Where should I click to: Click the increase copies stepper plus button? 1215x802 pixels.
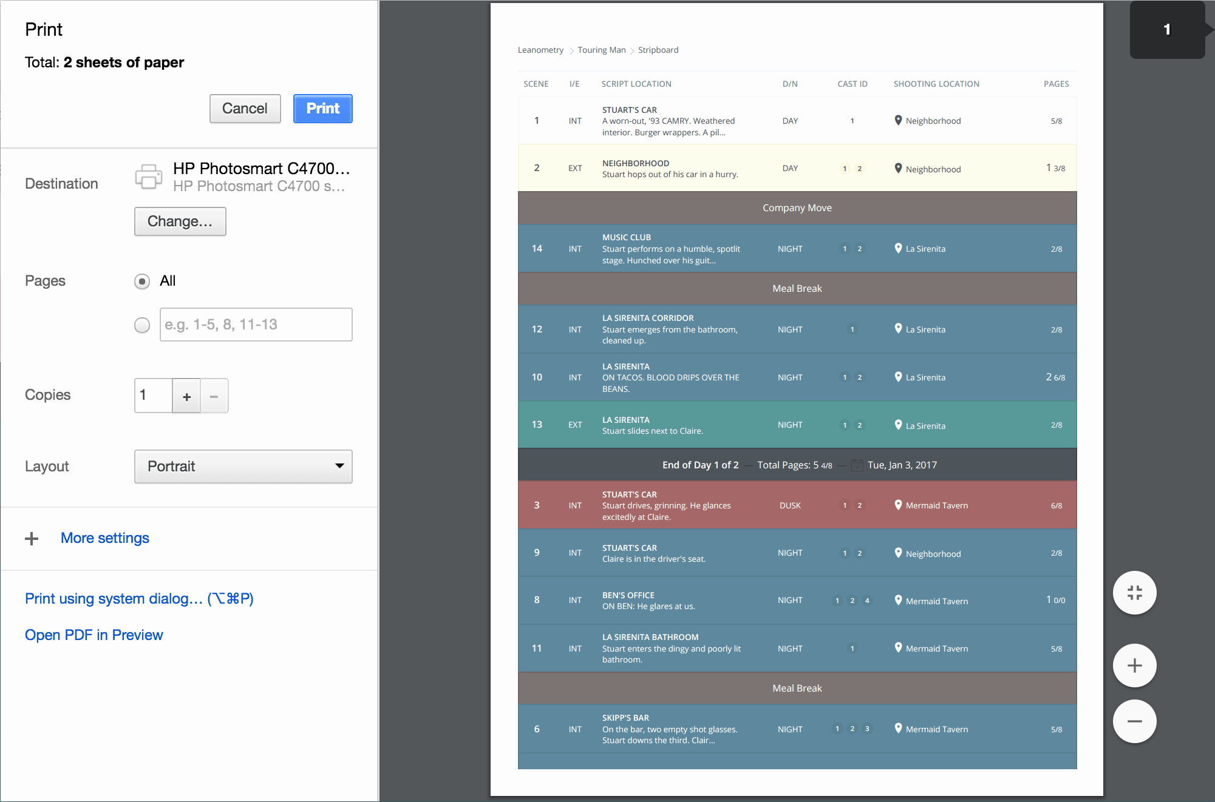coord(185,396)
